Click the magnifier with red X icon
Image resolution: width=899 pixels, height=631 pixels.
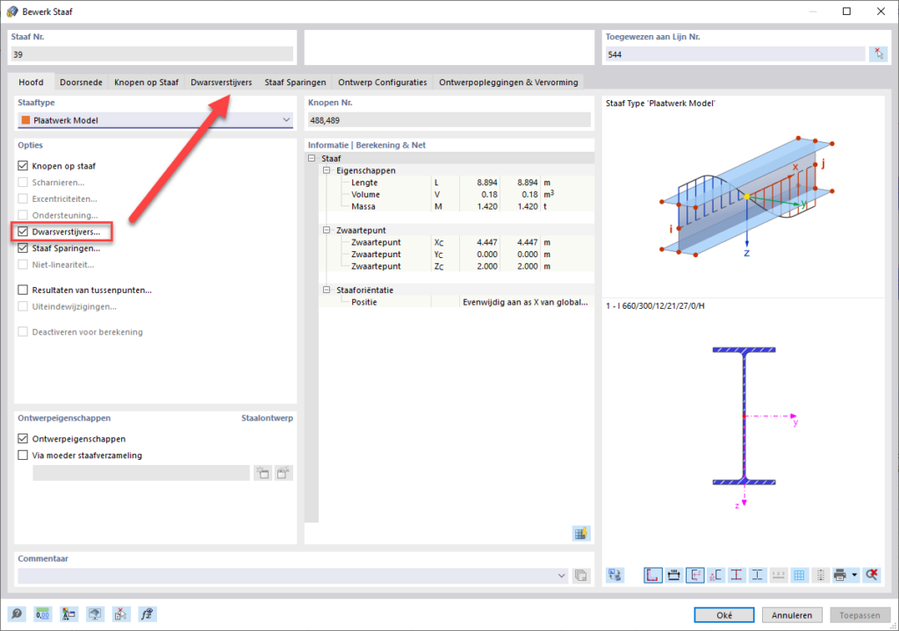click(871, 575)
